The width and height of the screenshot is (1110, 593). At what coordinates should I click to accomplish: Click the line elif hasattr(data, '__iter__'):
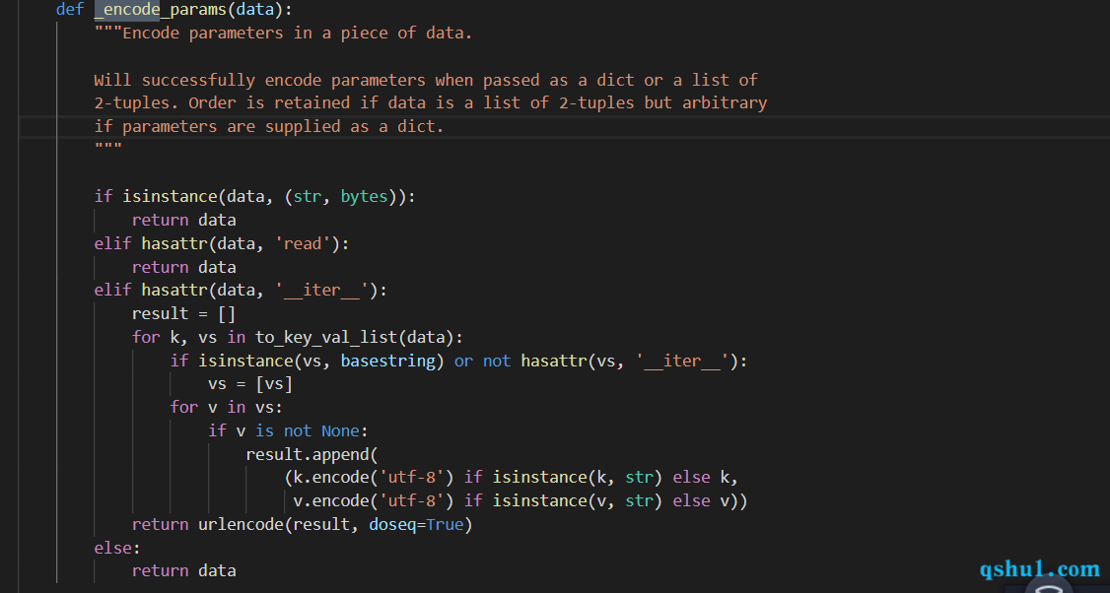pyautogui.click(x=241, y=291)
